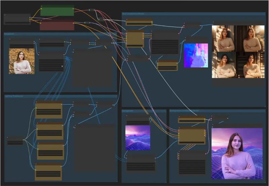Click the green node's yellow input port
Image resolution: width=269 pixels, height=186 pixels.
click(x=41, y=9)
